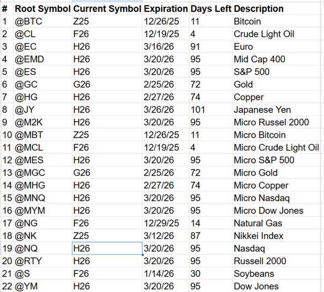Click the '@NQ' cell
324x292 pixels.
point(43,249)
